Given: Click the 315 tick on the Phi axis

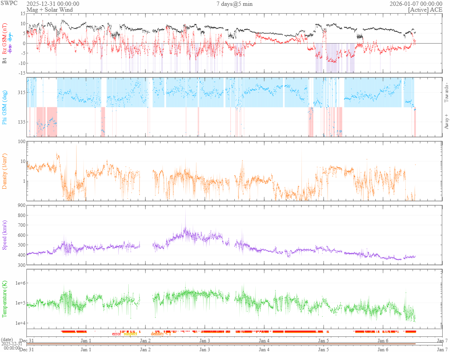Looking at the screenshot, I should click(21, 93).
